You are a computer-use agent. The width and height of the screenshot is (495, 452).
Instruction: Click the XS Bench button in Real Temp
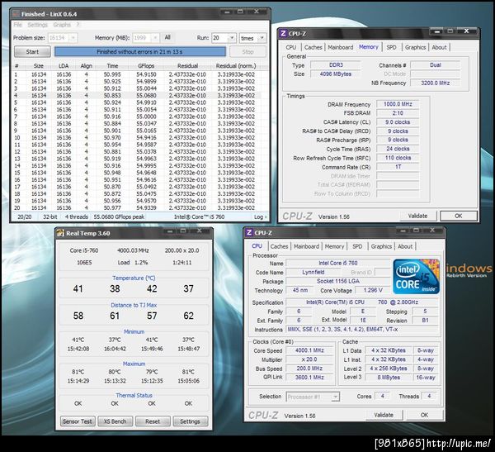point(115,421)
